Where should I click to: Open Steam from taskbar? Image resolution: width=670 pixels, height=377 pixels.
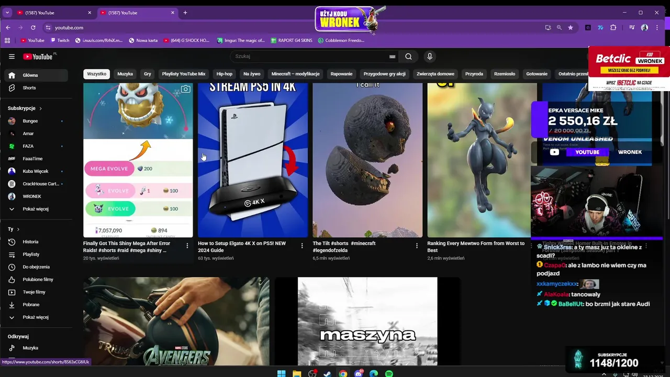[327, 373]
